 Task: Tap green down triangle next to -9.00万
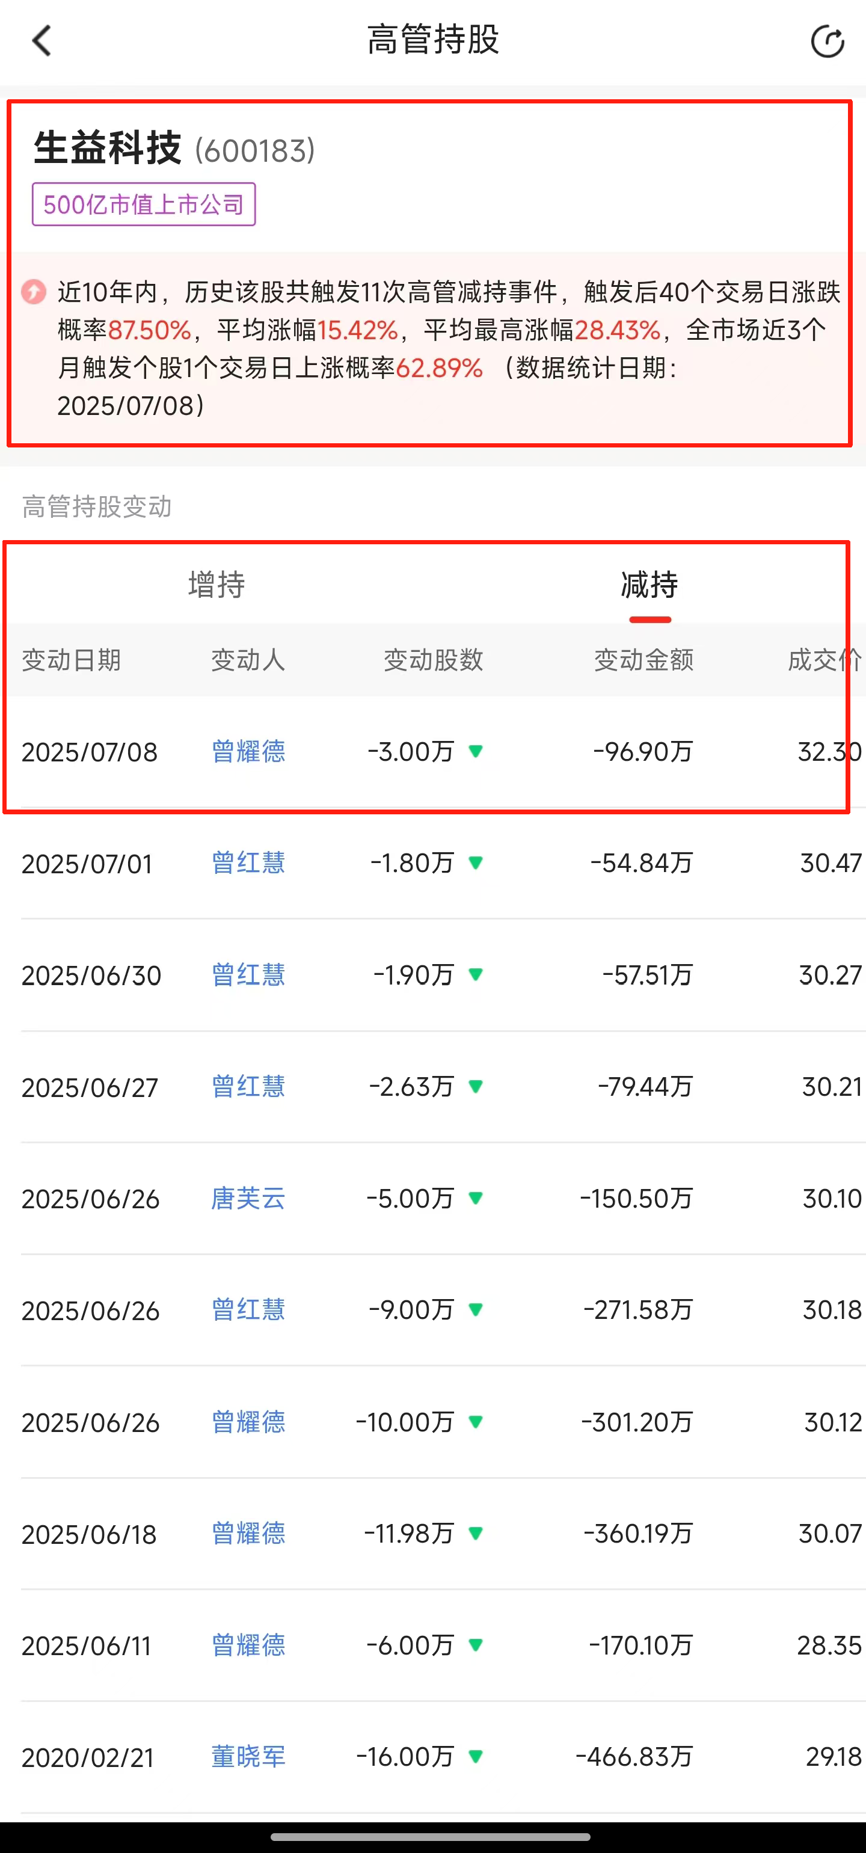tap(476, 1310)
